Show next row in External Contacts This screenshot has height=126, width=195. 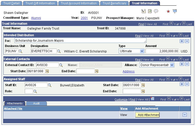(180, 59)
